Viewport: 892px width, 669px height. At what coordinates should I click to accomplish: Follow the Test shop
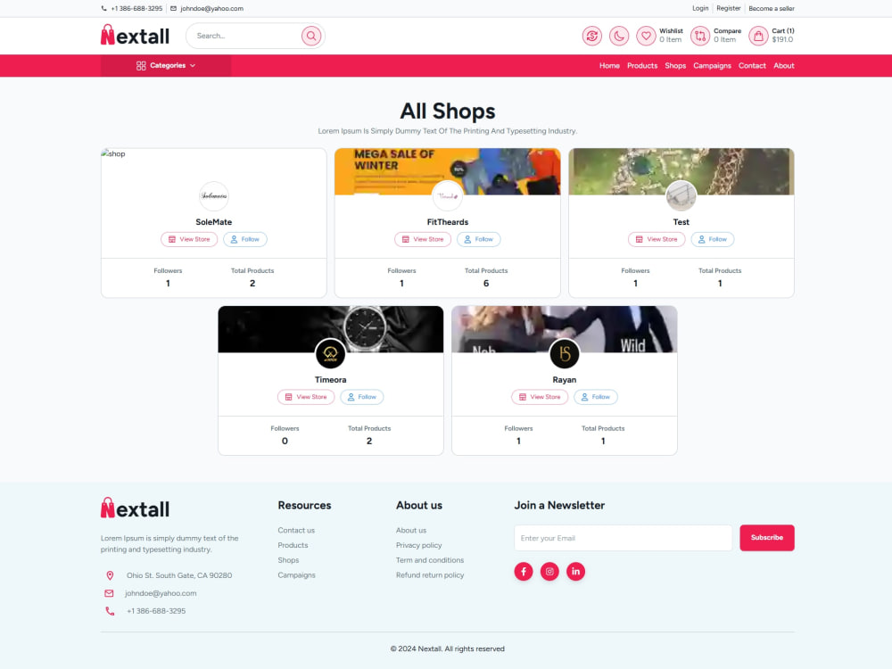(713, 239)
